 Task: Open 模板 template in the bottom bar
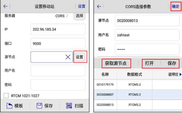(15, 106)
